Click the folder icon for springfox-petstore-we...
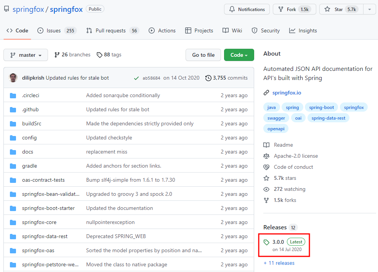Screen dimensions: 378x272 (13, 265)
